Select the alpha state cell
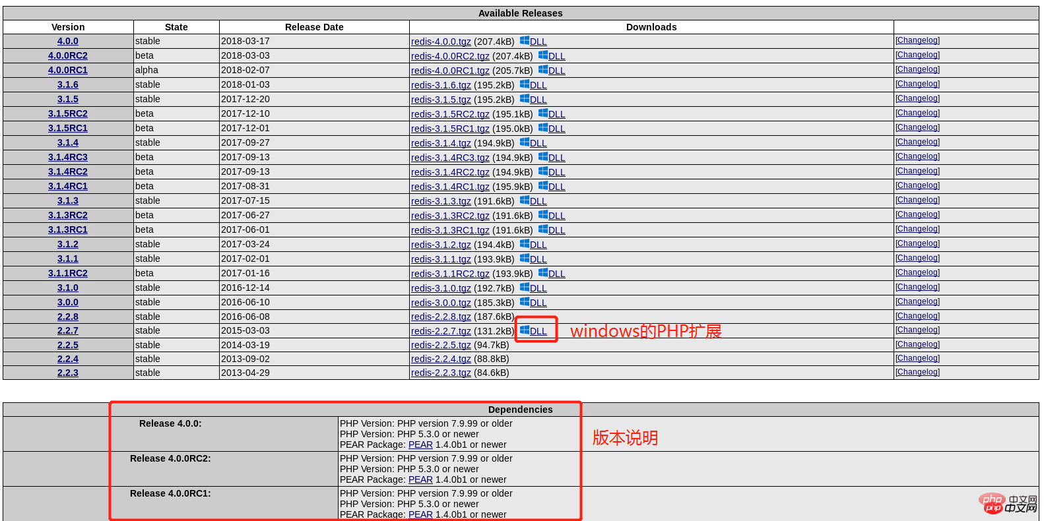Viewport: 1044px width, 521px height. point(176,70)
